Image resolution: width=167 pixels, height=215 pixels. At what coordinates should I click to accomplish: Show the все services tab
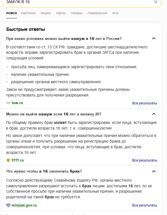[x=115, y=13]
